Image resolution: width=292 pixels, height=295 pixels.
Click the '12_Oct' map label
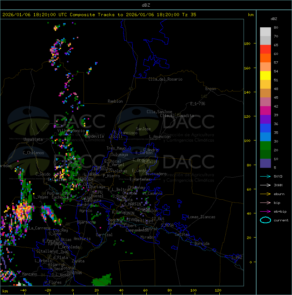coord(158,218)
